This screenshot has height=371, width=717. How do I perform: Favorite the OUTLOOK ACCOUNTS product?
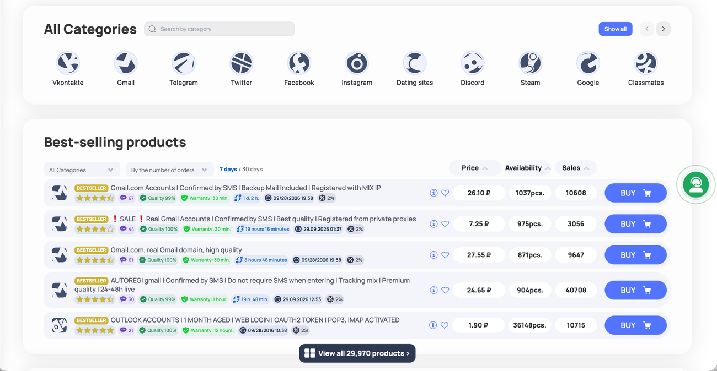coord(445,325)
